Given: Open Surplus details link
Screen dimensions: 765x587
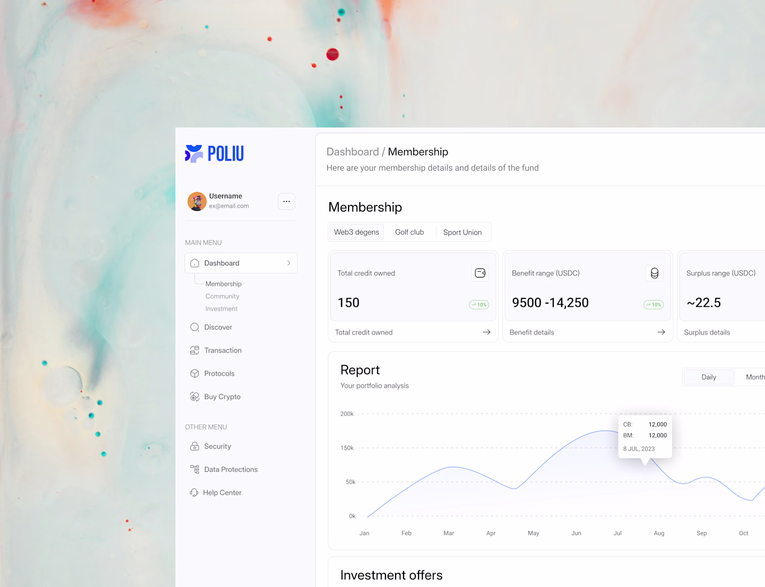Looking at the screenshot, I should [x=707, y=332].
